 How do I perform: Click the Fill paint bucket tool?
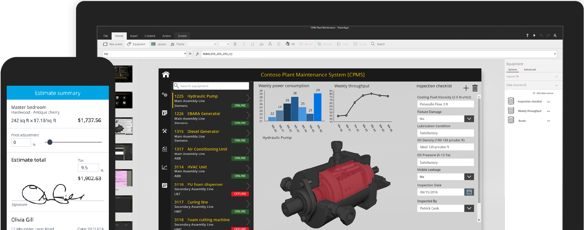pyautogui.click(x=290, y=44)
